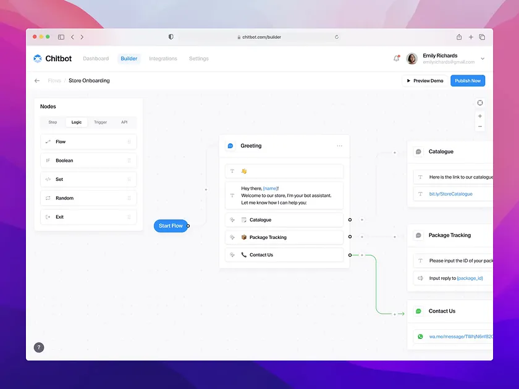Image resolution: width=519 pixels, height=389 pixels.
Task: Zoom in using the plus control
Action: pyautogui.click(x=480, y=115)
